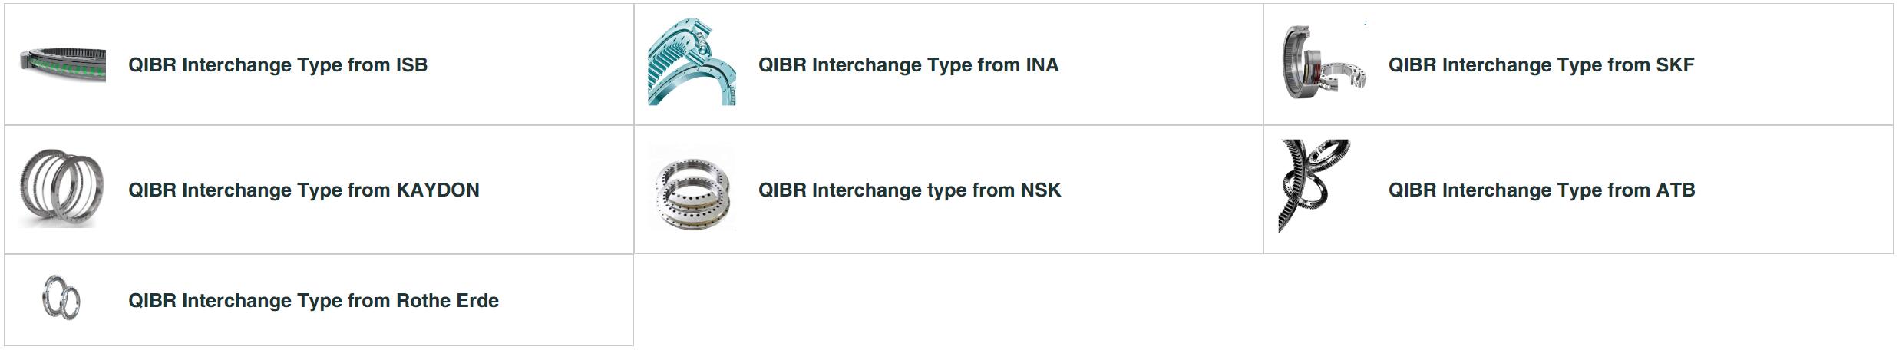Follow QIBR Interchange Type from ATB link
This screenshot has width=1899, height=360.
pos(1541,190)
